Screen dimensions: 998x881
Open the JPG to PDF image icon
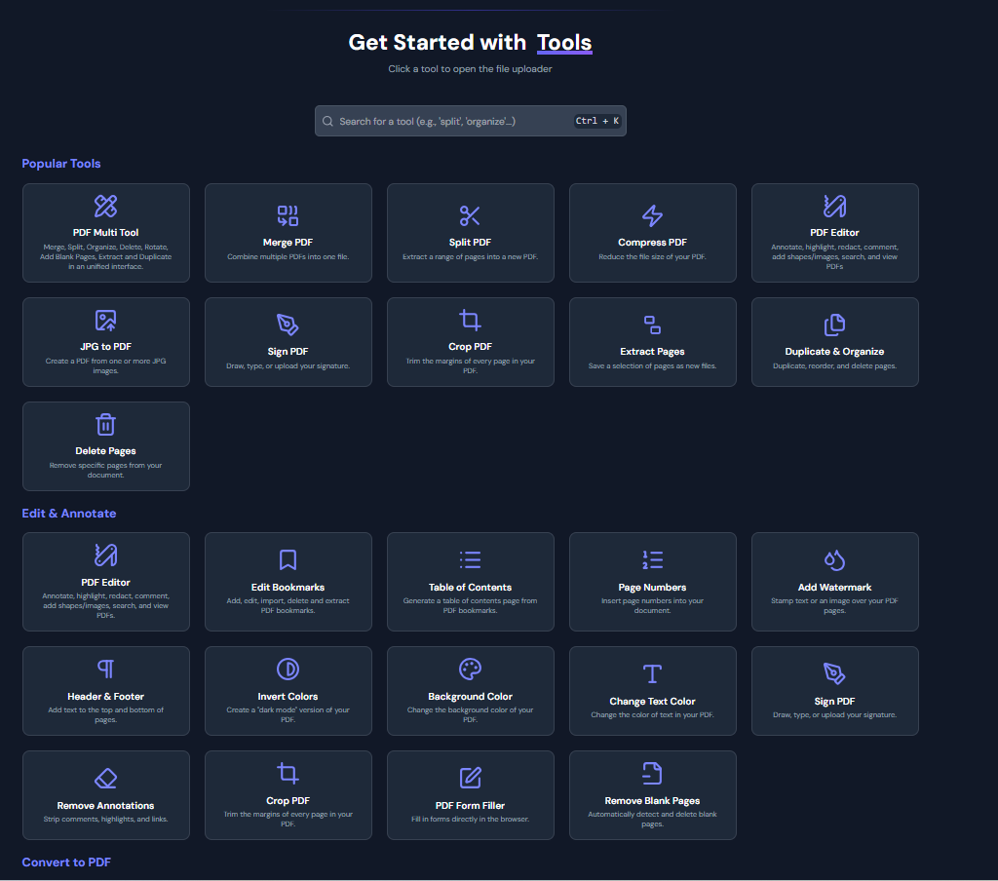point(105,321)
